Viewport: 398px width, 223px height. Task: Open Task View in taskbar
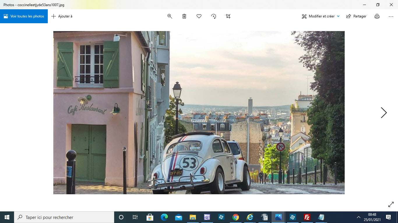135,217
